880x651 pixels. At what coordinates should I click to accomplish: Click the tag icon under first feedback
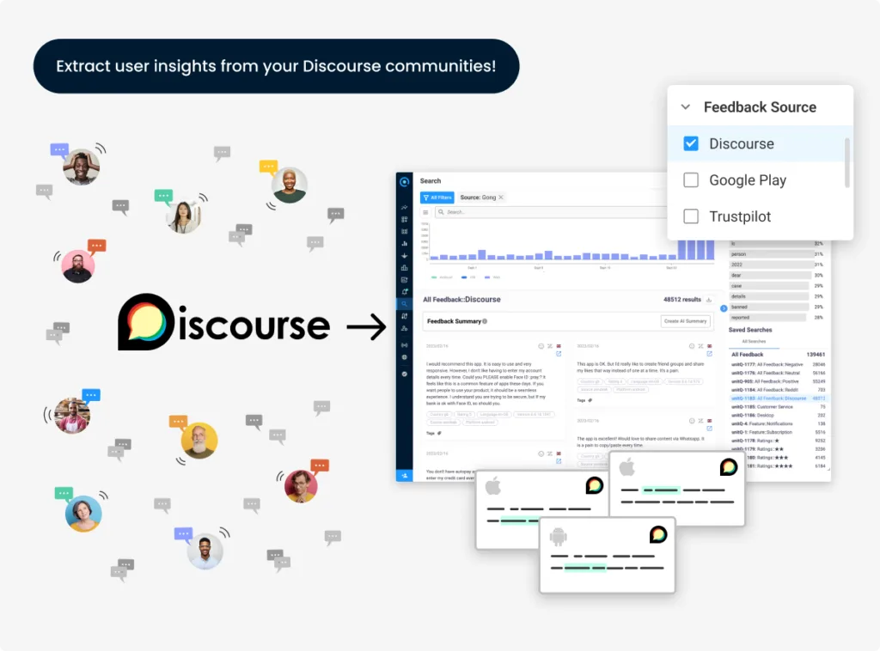pos(439,433)
